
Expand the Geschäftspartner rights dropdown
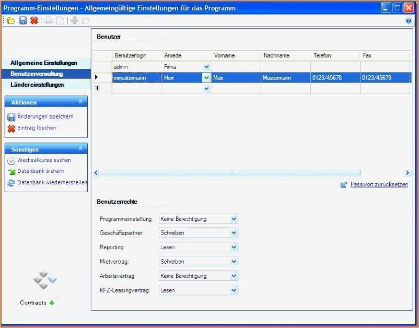(234, 233)
